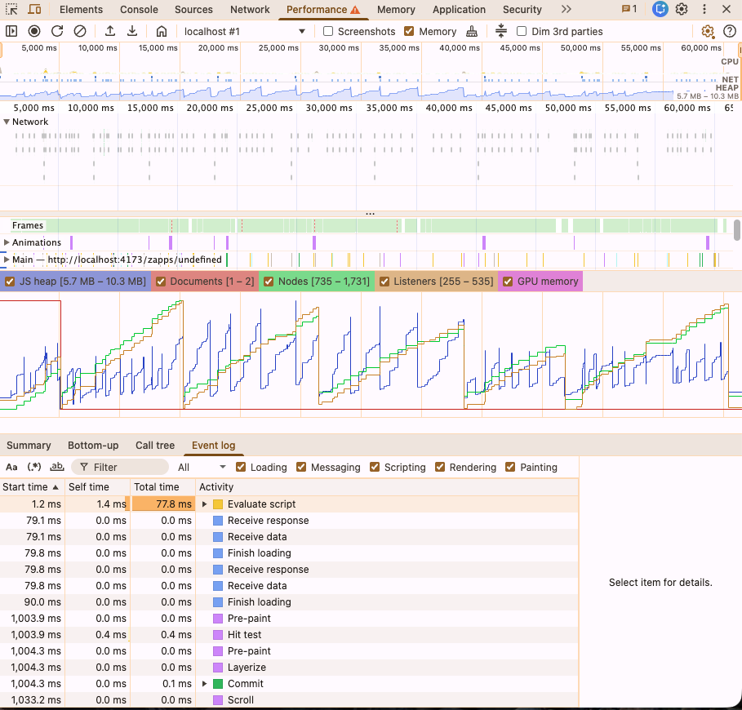Uncheck the Scripting filter checkbox

tap(375, 468)
